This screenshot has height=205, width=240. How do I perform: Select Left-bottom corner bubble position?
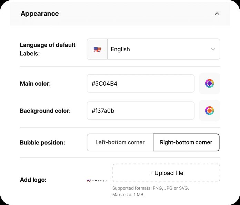(120, 142)
